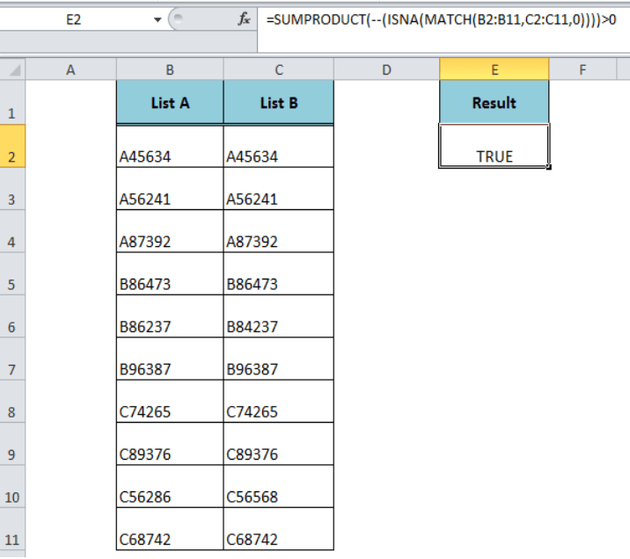Click List A cell B86237

pyautogui.click(x=170, y=316)
